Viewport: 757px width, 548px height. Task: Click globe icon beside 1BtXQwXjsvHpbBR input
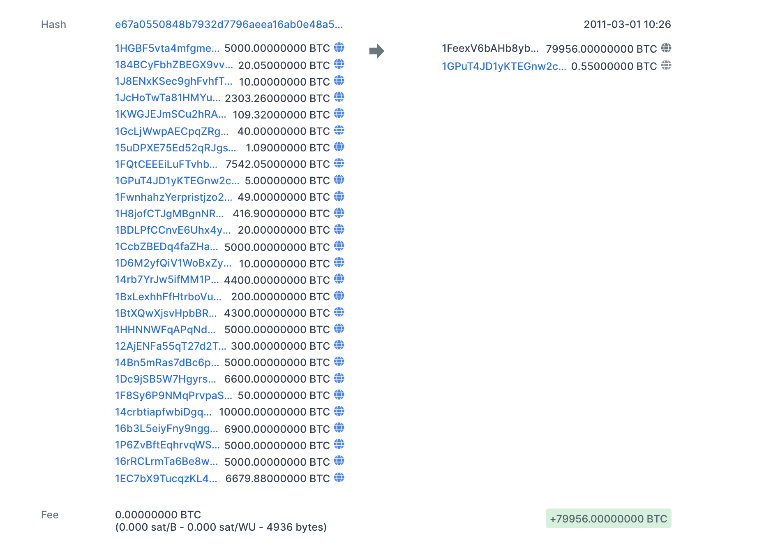click(x=339, y=312)
